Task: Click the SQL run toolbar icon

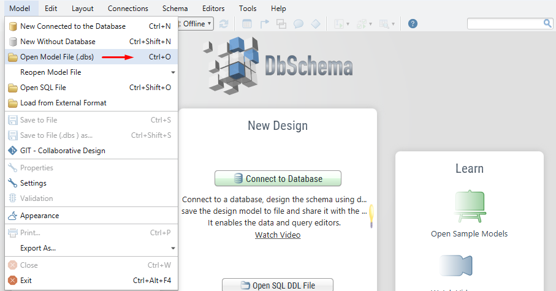Action: click(x=339, y=24)
